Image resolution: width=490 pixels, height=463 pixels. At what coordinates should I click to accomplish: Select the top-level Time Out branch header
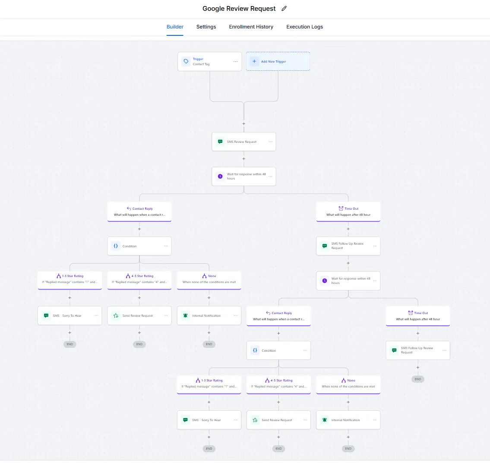[348, 211]
